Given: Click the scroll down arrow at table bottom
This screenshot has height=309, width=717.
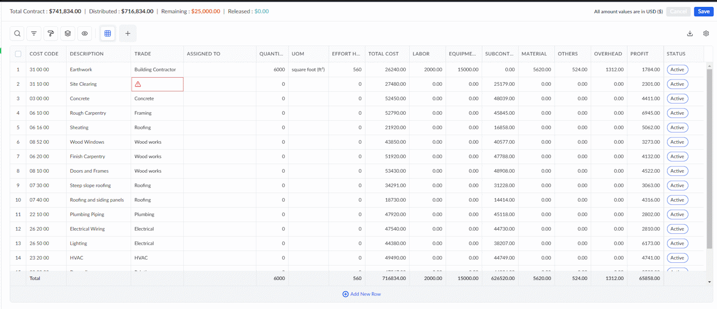Looking at the screenshot, I should tap(709, 282).
